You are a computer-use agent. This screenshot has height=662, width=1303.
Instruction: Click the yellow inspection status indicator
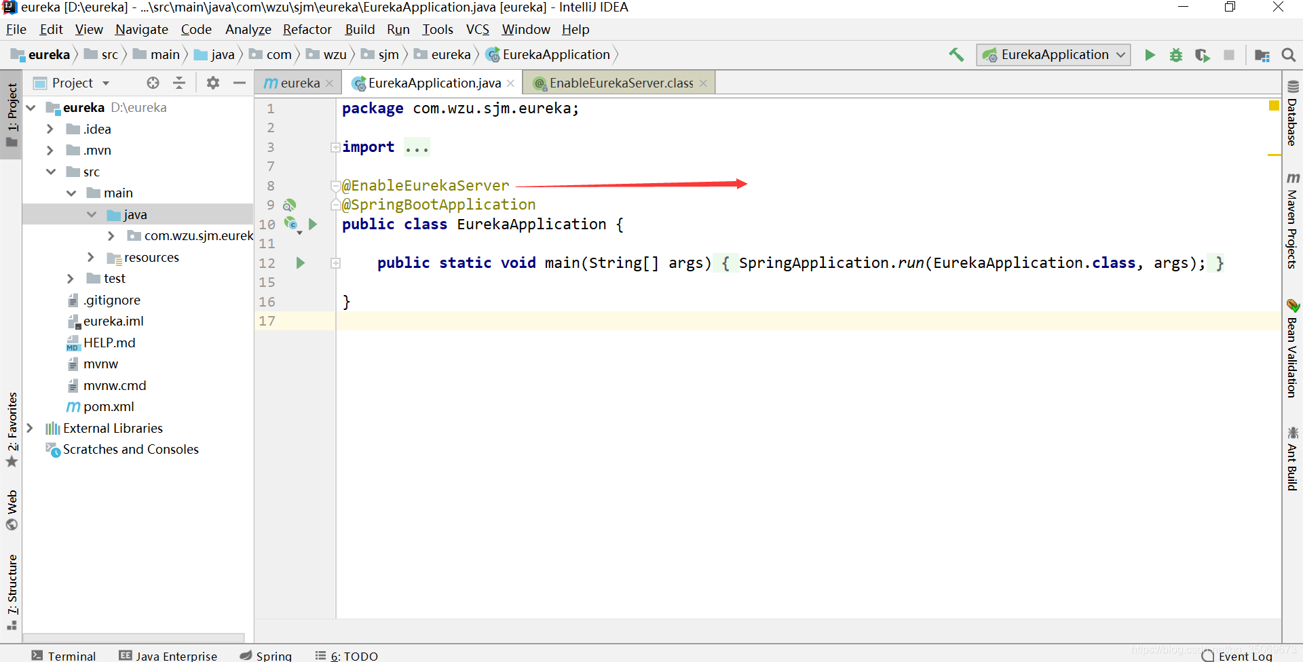pyautogui.click(x=1274, y=105)
